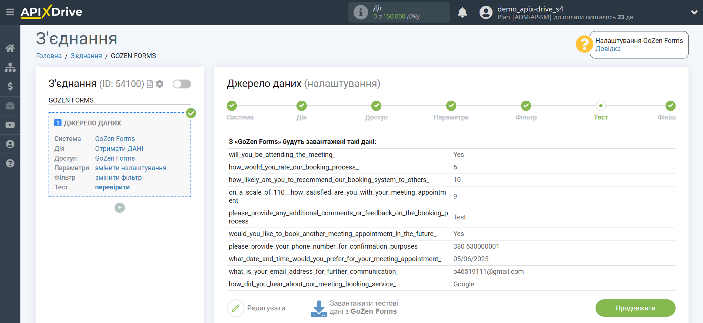
Task: Expand the account dropdown chevron
Action: 694,12
